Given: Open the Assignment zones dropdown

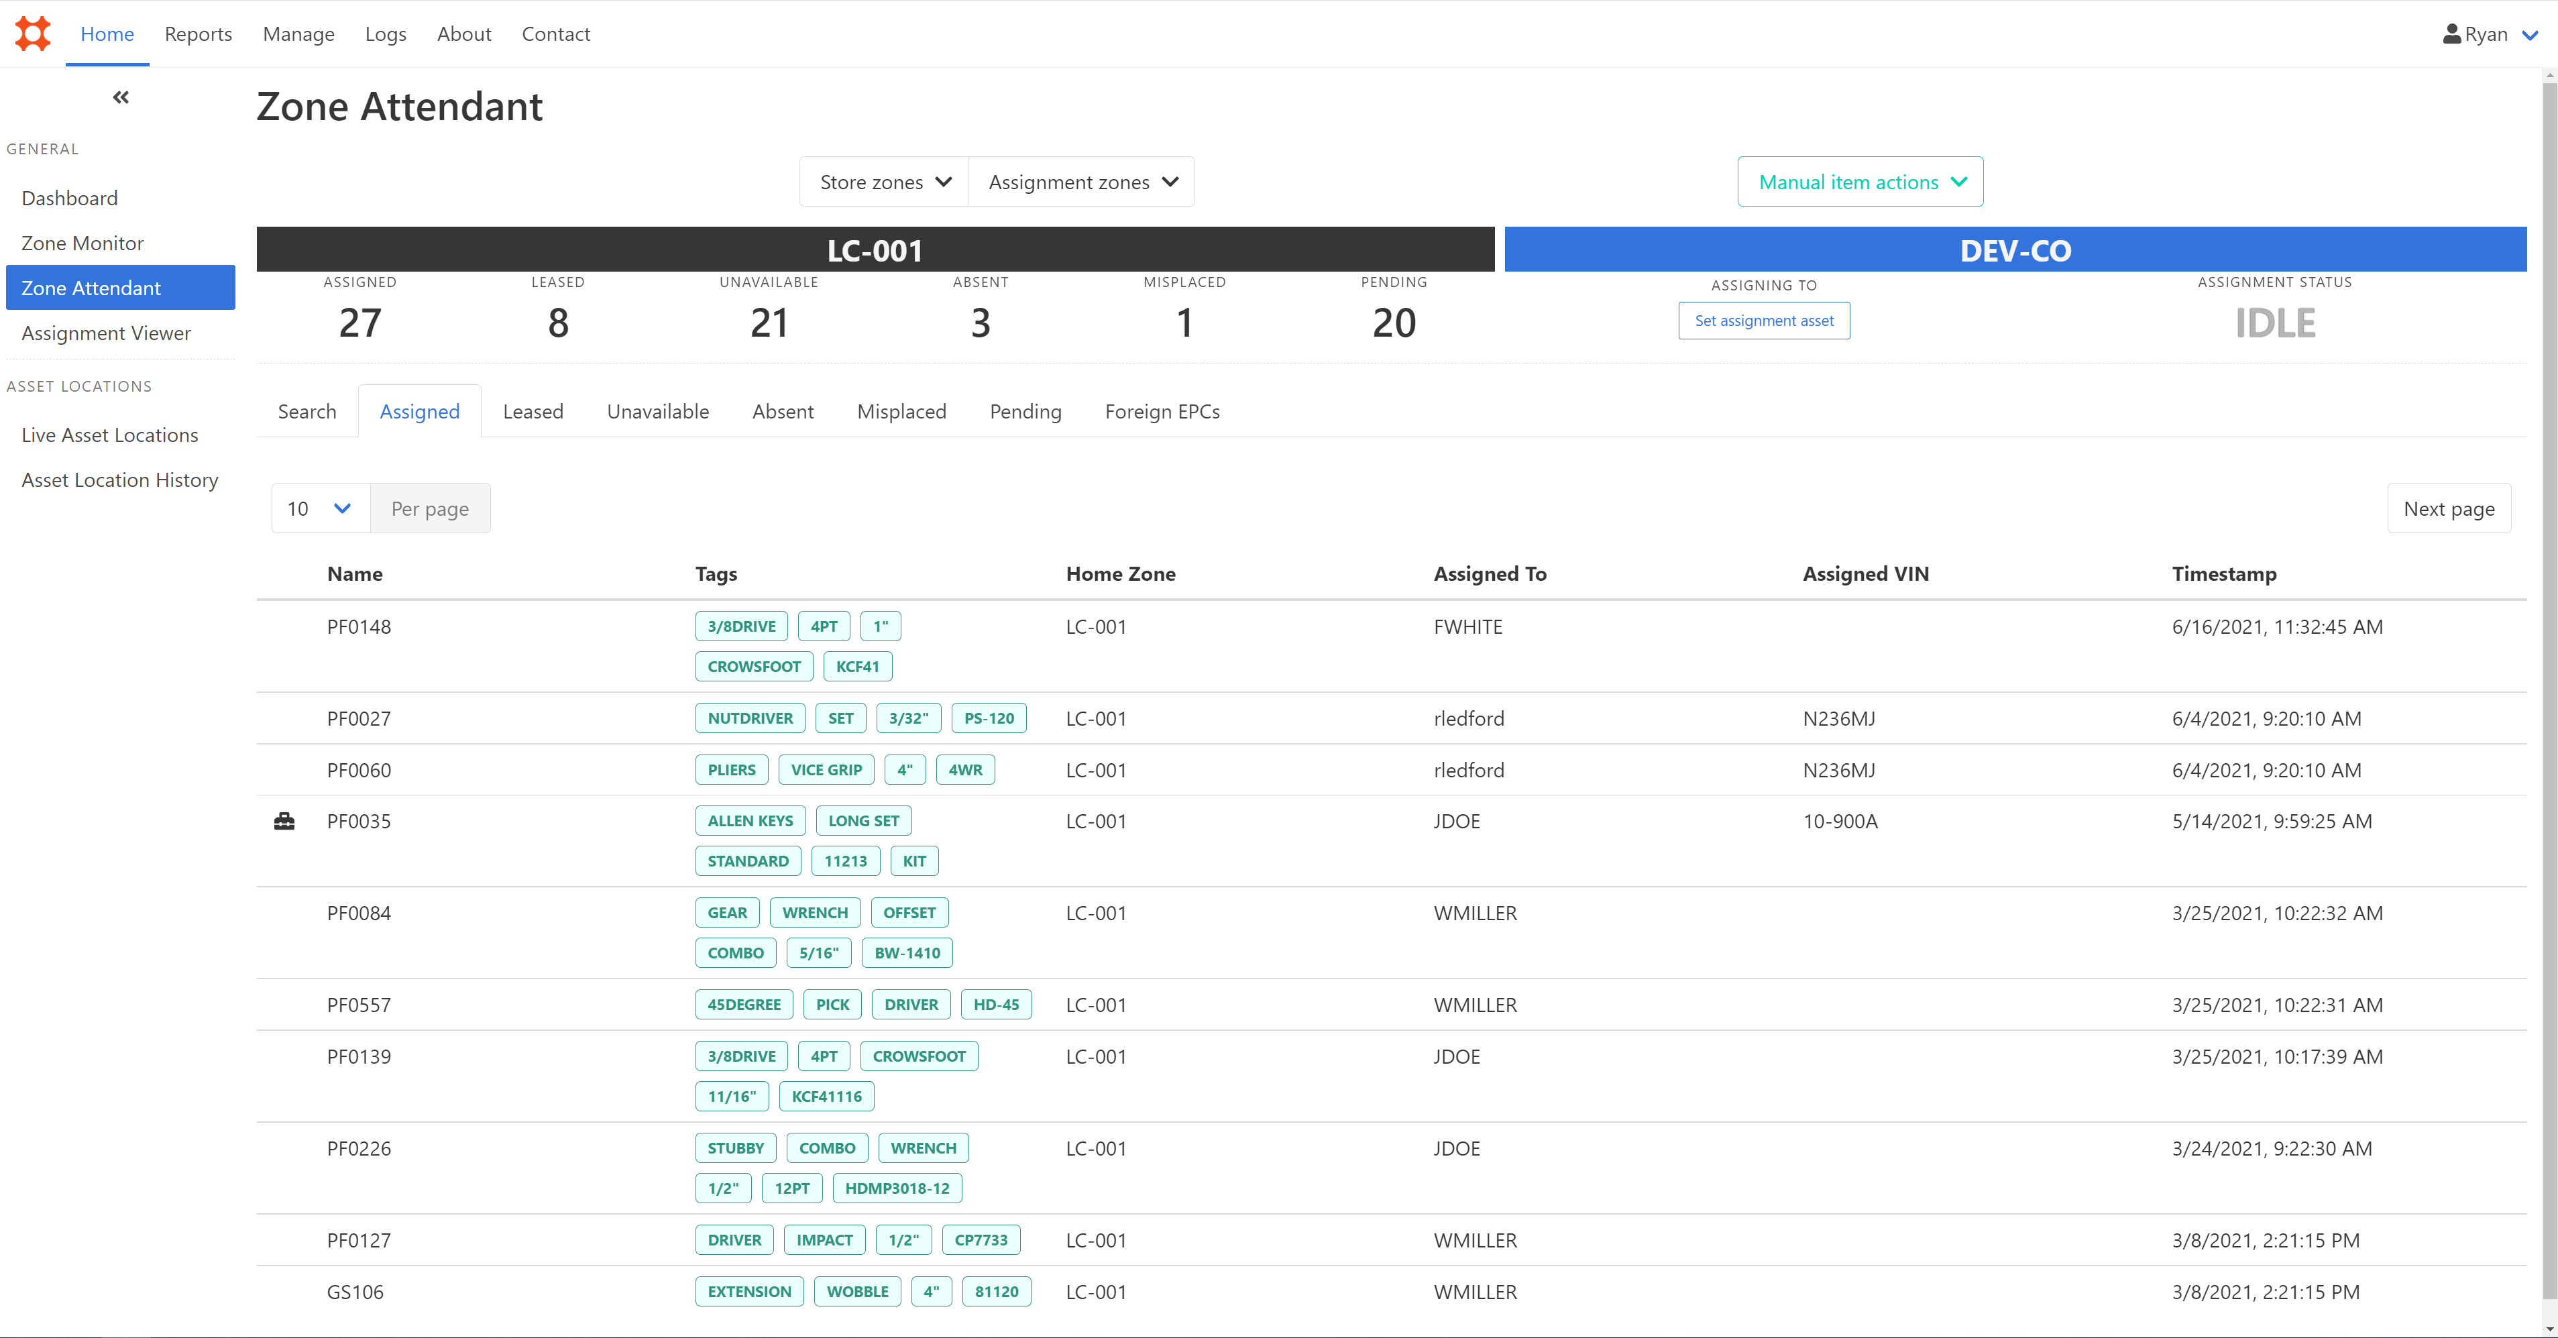Looking at the screenshot, I should click(x=1081, y=182).
